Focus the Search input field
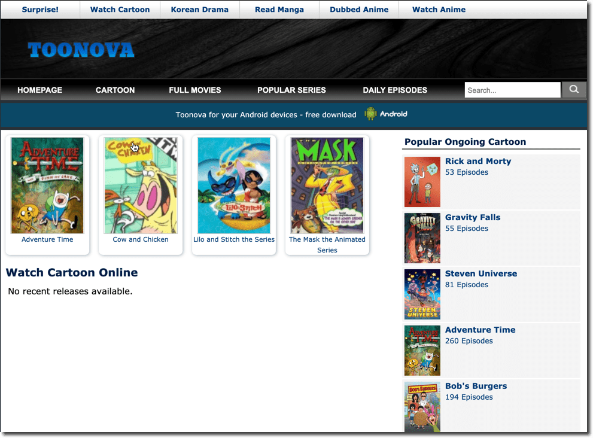 coord(512,90)
